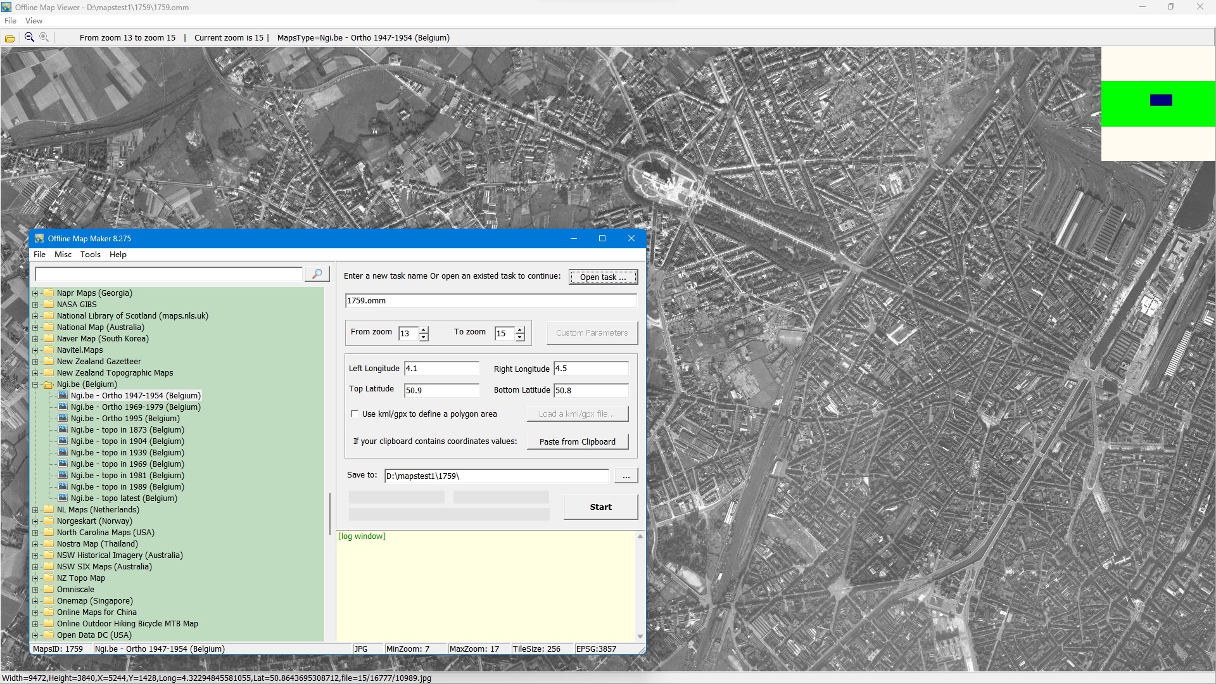The width and height of the screenshot is (1216, 684).
Task: Click the search magnifier button in Map Maker
Action: (317, 274)
